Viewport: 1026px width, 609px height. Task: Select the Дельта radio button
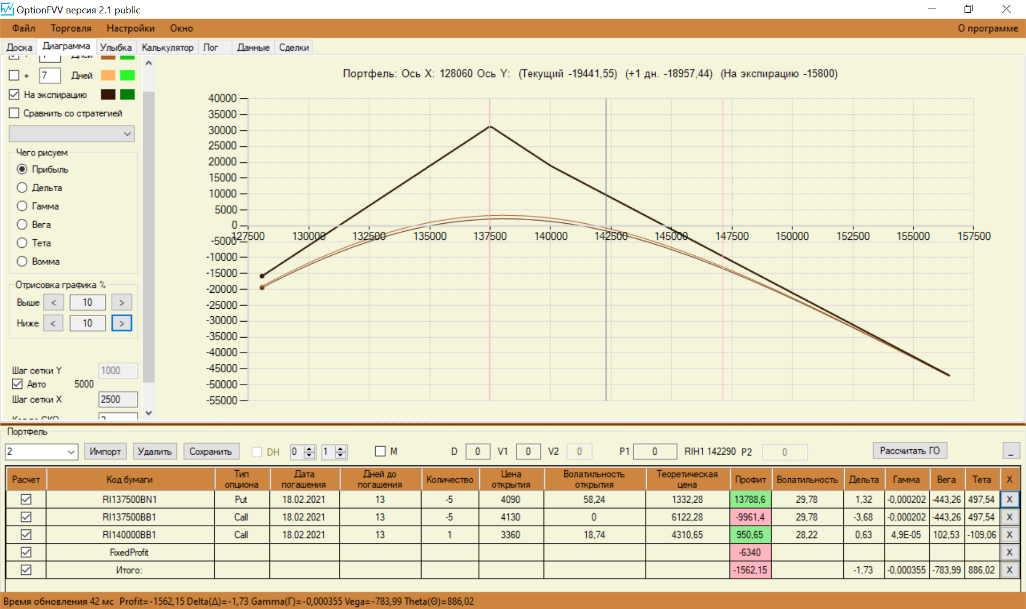22,188
